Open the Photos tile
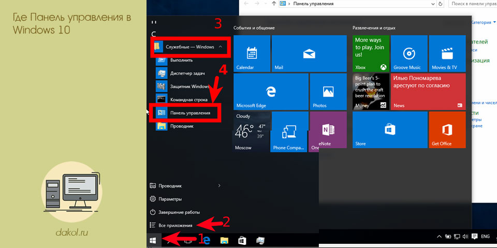Viewport: 497px width, 248px height. 328,92
